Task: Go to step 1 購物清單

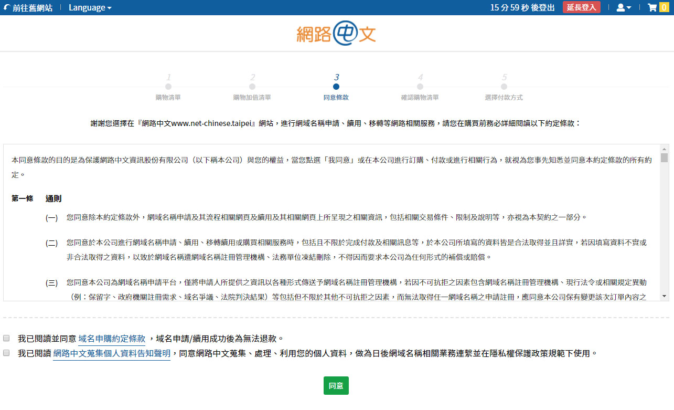Action: pyautogui.click(x=168, y=87)
